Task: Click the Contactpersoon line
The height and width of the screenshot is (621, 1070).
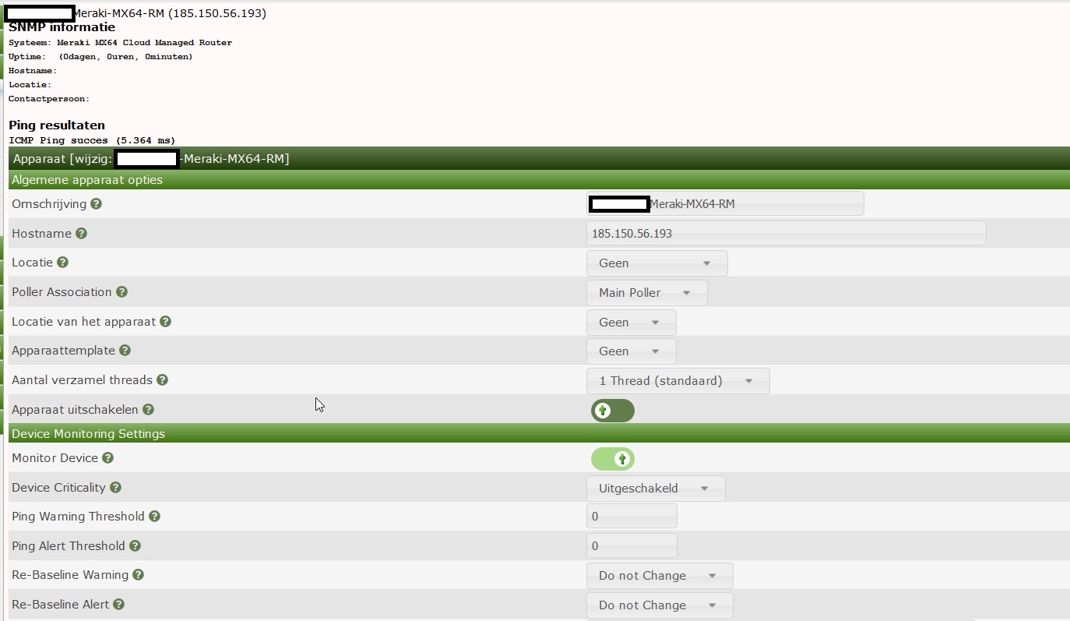Action: pos(49,99)
